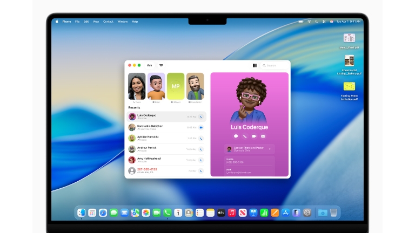Open System Settings from the Dock
This screenshot has height=233, width=415.
click(x=307, y=213)
